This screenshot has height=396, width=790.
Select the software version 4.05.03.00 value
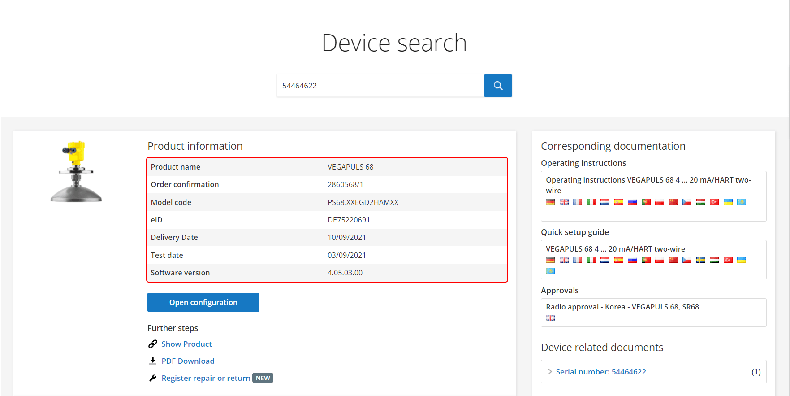[x=345, y=273]
